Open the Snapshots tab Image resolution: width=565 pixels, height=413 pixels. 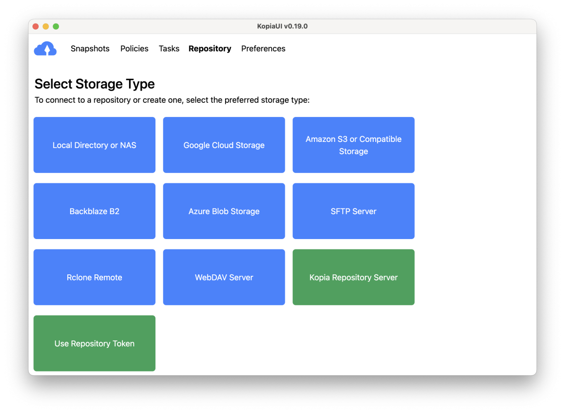pyautogui.click(x=90, y=49)
